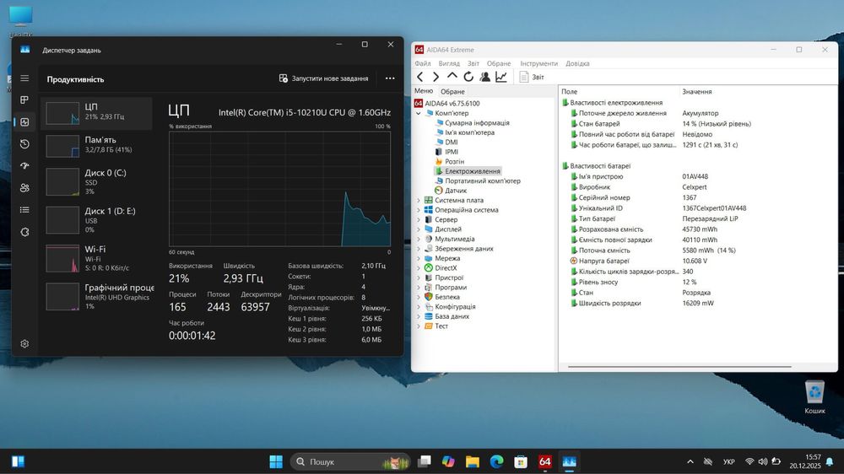The image size is (844, 474).
Task: Open AIDA64 Обране menu in menu bar
Action: tap(499, 63)
